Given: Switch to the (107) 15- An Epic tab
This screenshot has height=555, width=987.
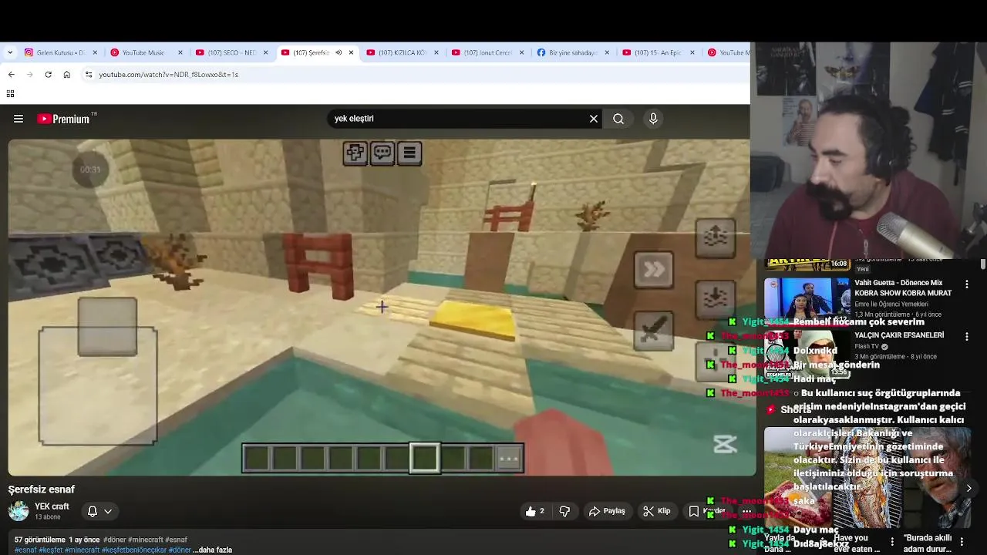Looking at the screenshot, I should (659, 52).
